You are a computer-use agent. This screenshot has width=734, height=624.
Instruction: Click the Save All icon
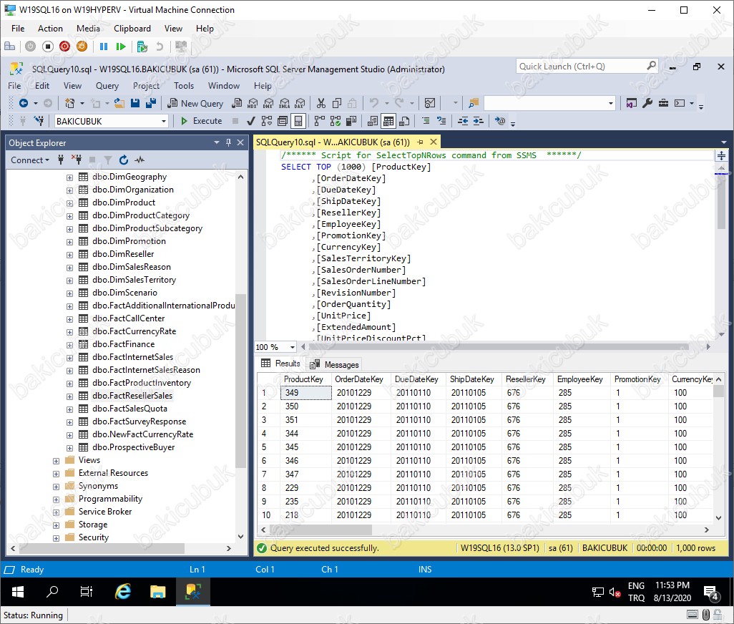(x=151, y=104)
